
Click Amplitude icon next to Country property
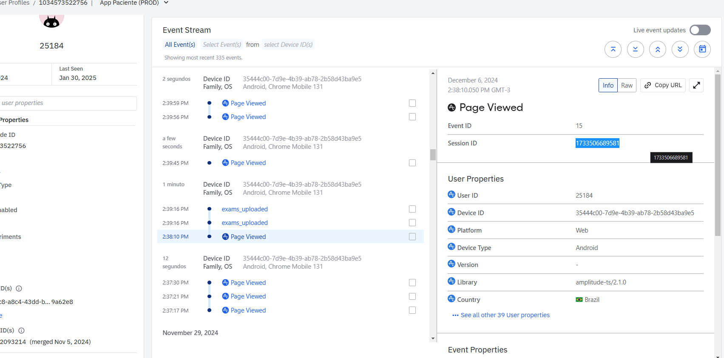pyautogui.click(x=451, y=299)
